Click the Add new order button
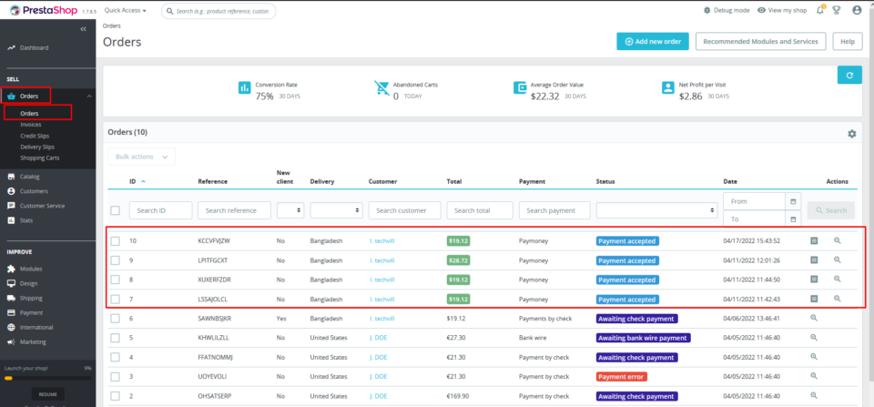Image resolution: width=874 pixels, height=407 pixels. pyautogui.click(x=652, y=41)
